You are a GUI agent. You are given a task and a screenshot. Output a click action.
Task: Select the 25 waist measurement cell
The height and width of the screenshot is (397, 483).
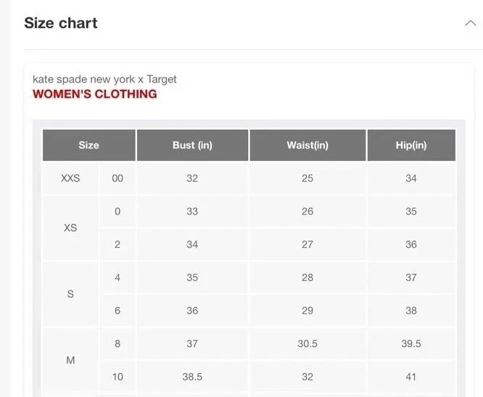click(x=307, y=178)
